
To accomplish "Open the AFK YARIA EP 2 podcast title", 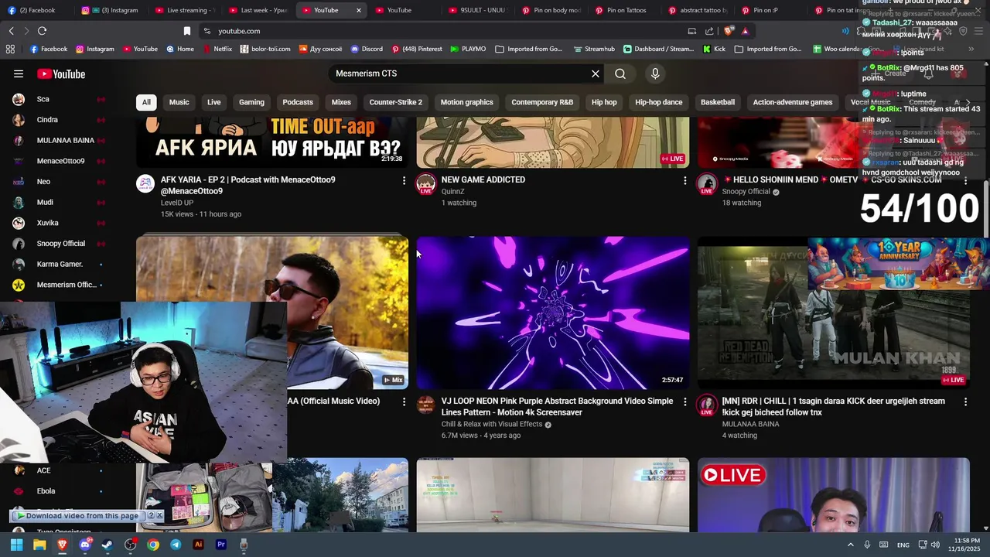I will click(248, 185).
